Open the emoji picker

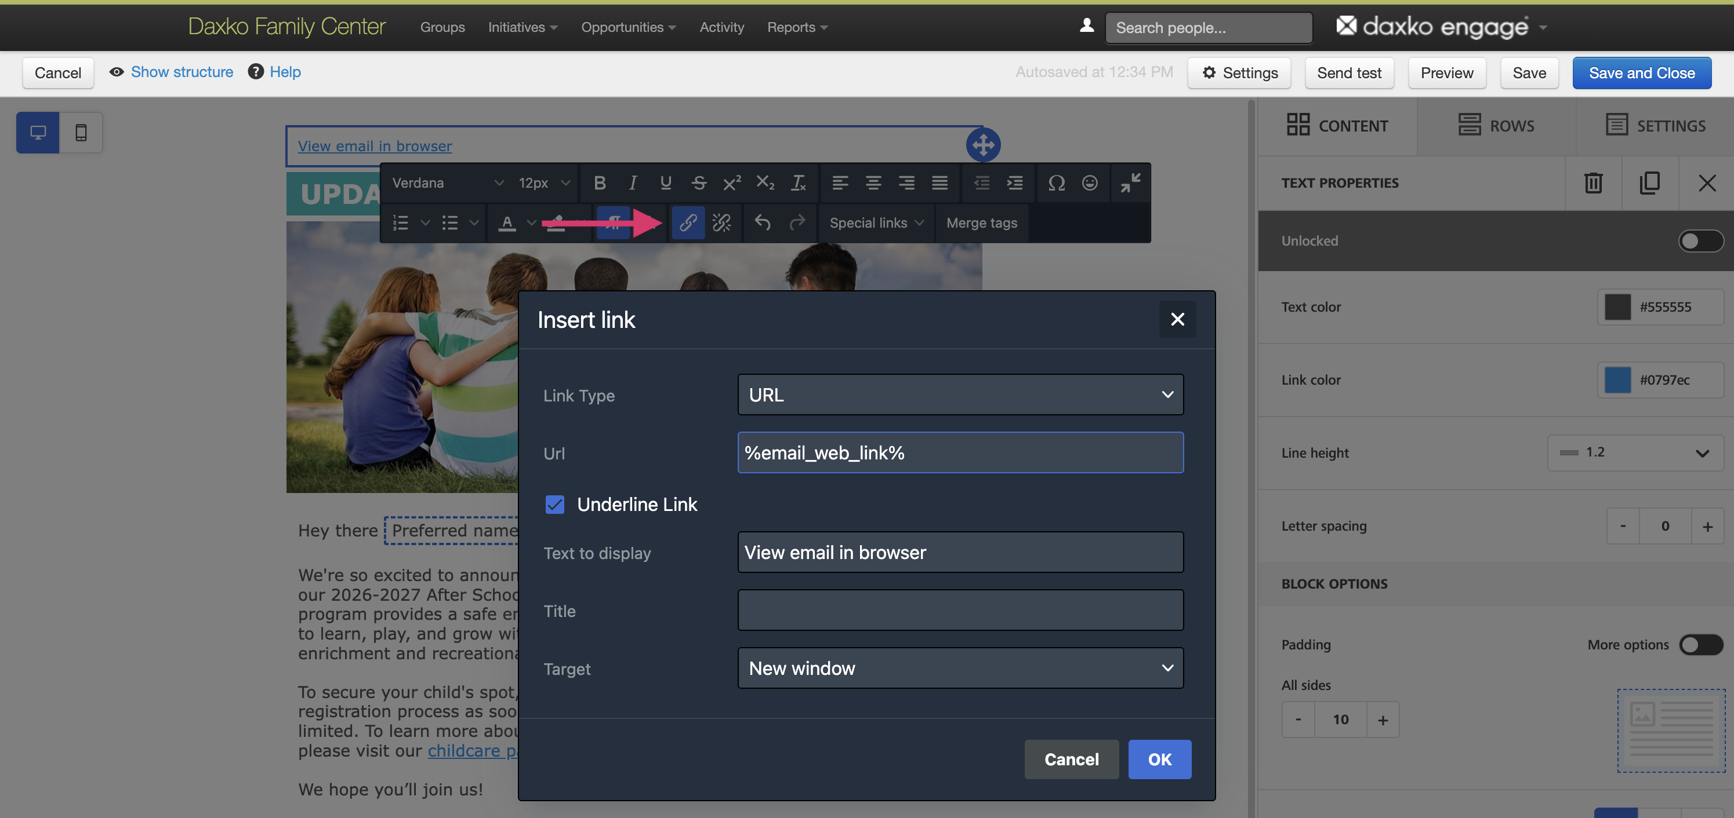[x=1090, y=183]
